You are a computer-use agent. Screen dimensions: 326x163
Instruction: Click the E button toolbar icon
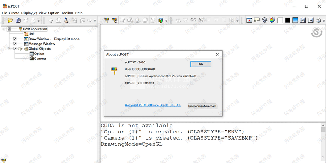[x=310, y=20]
